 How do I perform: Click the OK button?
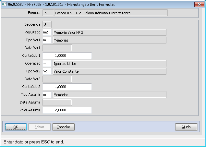click(16, 127)
